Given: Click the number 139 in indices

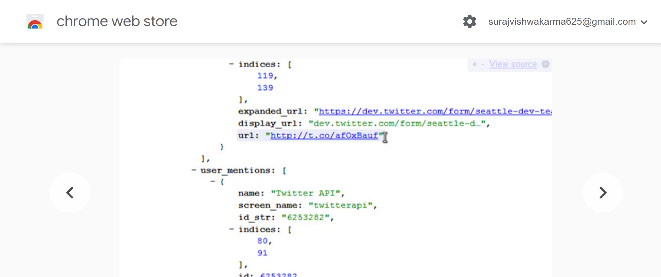Looking at the screenshot, I should [x=265, y=88].
